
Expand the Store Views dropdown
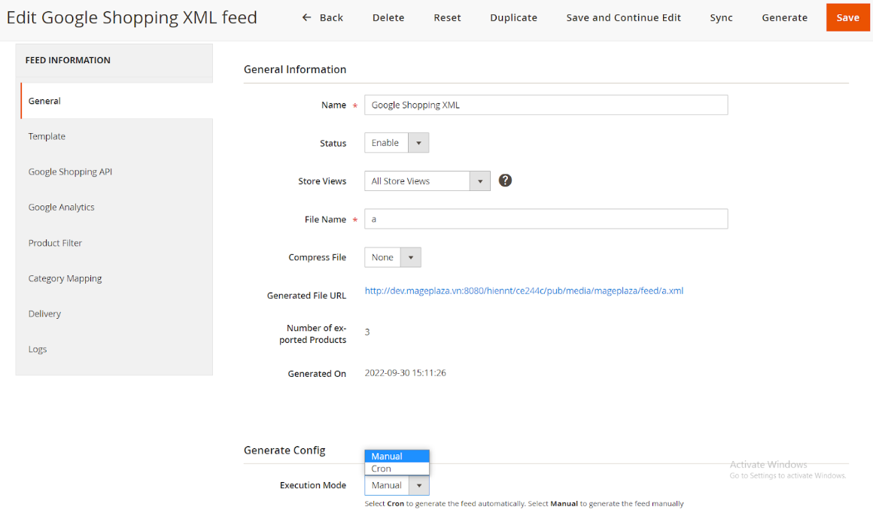pyautogui.click(x=427, y=181)
